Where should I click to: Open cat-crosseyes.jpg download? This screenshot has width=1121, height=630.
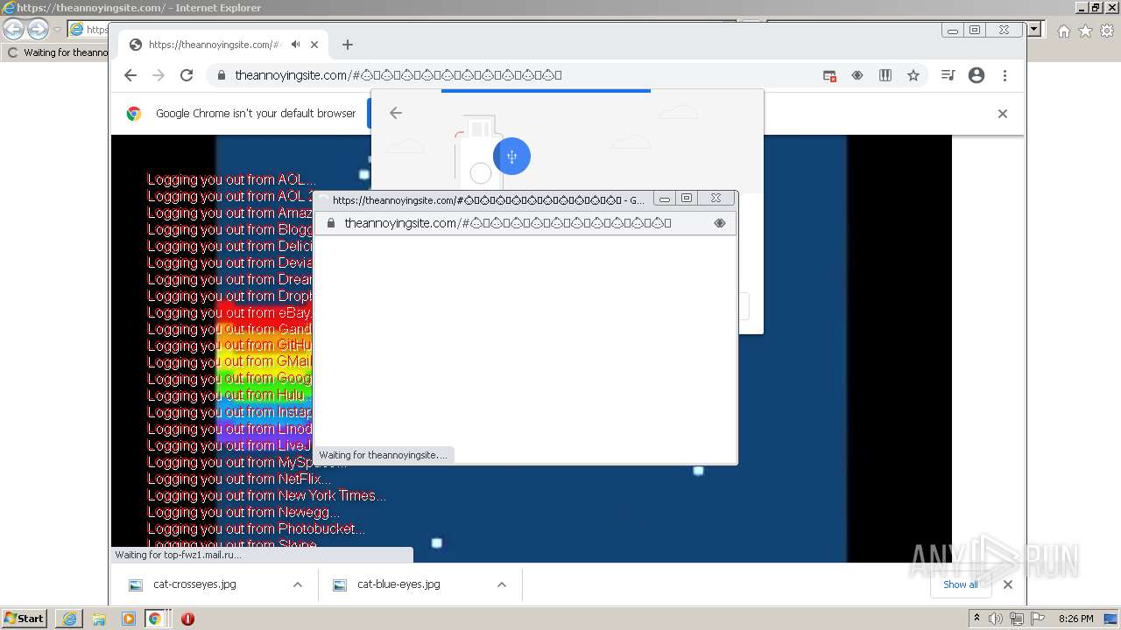194,584
